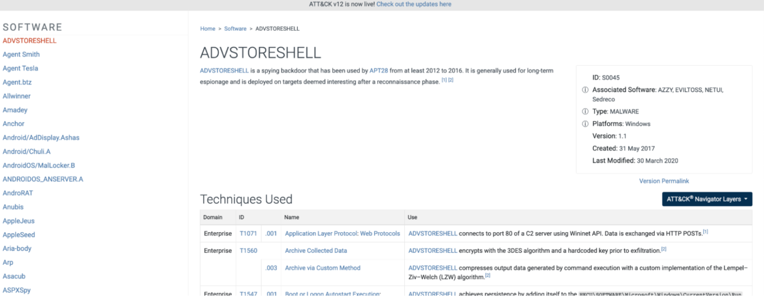
Task: Click the 'Last Modified: 30 March 2020' text
Action: [635, 160]
